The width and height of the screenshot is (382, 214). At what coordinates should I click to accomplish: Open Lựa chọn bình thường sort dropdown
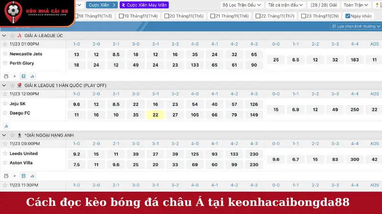coord(356,26)
